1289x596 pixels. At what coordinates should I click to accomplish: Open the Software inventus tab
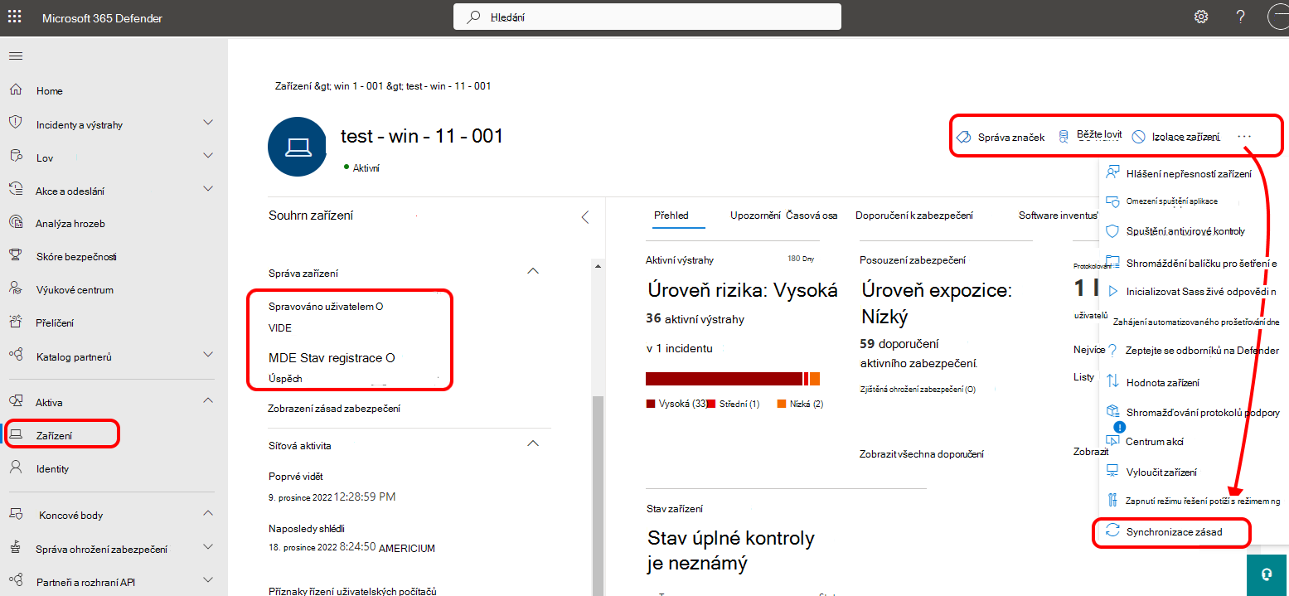tap(1058, 215)
